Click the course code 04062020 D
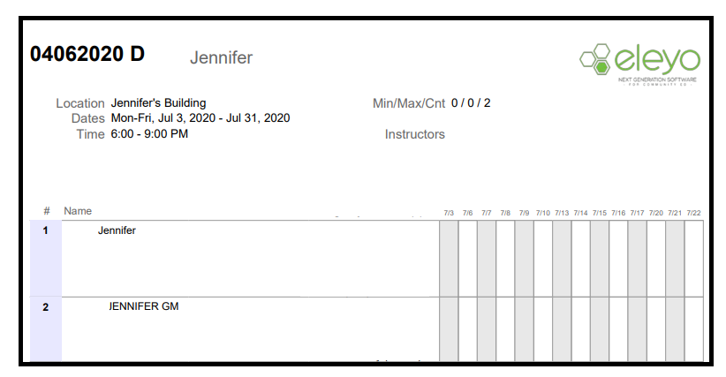Image resolution: width=726 pixels, height=377 pixels. [x=87, y=54]
